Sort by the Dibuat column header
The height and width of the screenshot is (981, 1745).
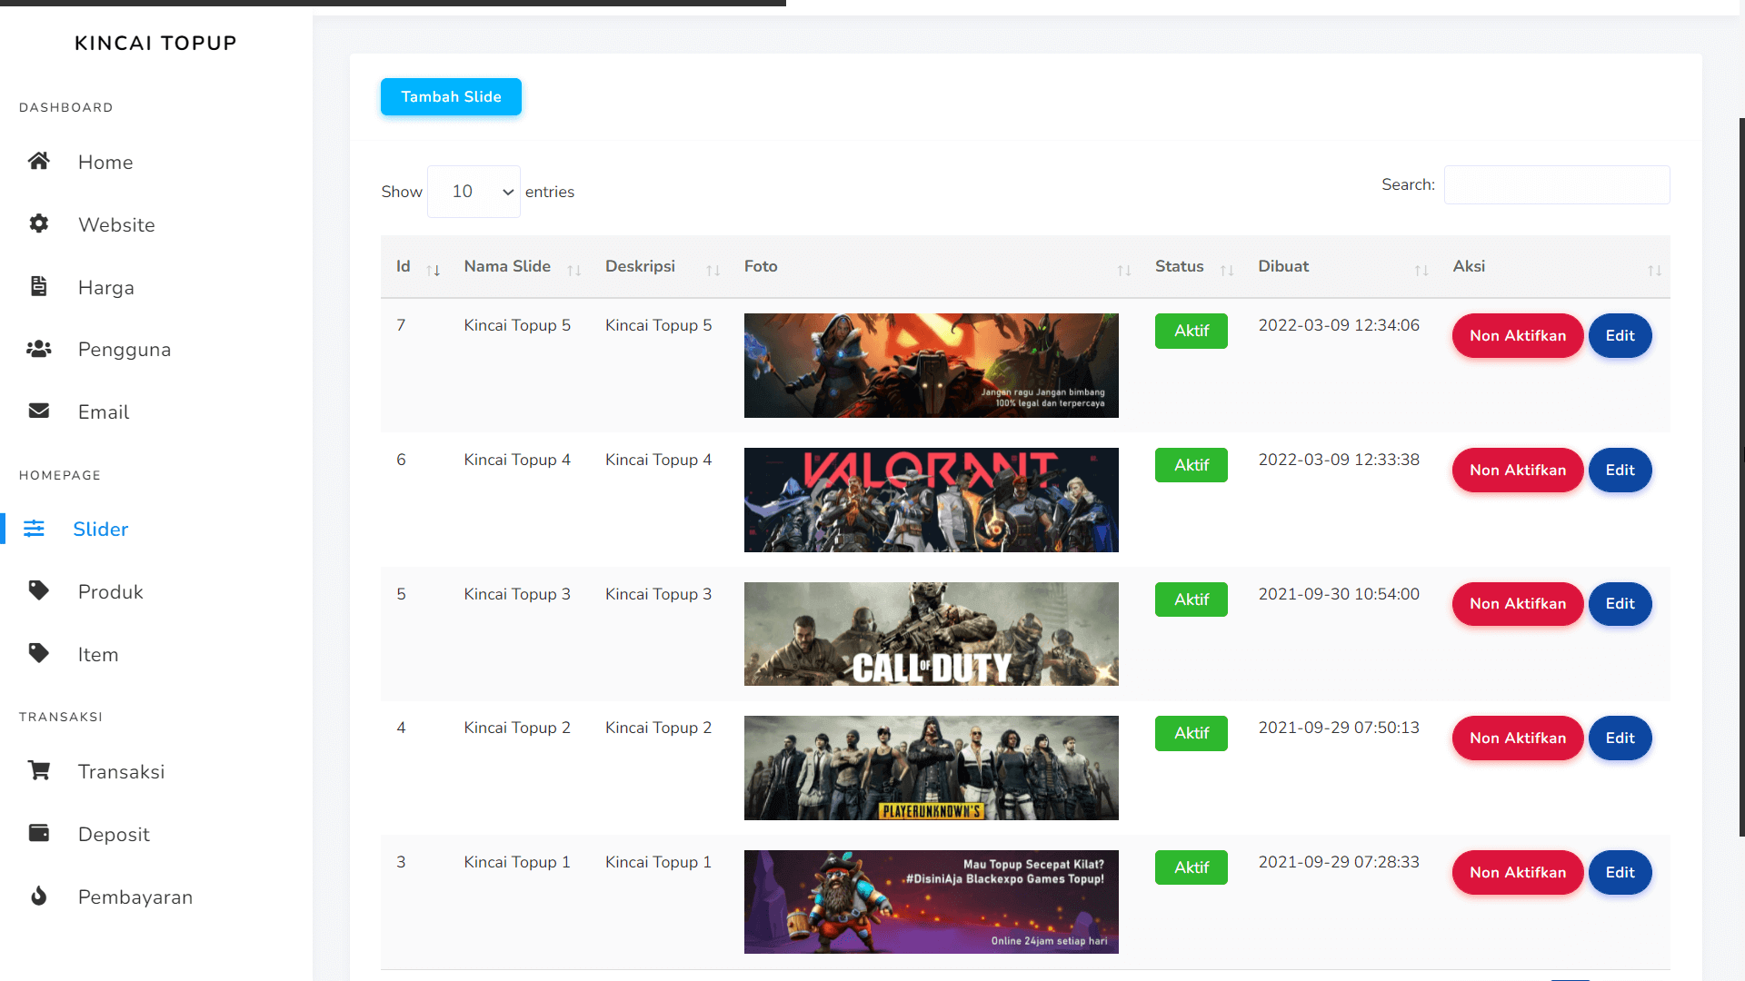[1282, 267]
